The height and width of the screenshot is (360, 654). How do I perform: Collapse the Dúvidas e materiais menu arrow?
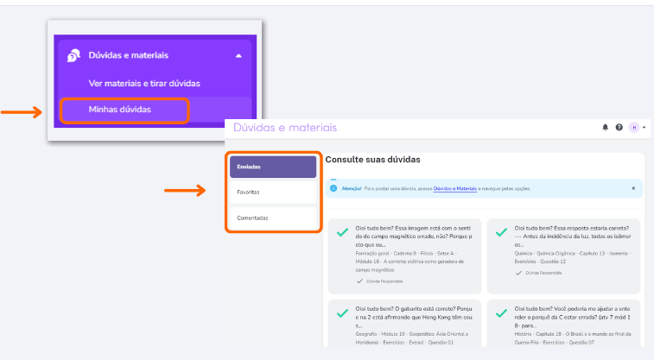(x=238, y=56)
